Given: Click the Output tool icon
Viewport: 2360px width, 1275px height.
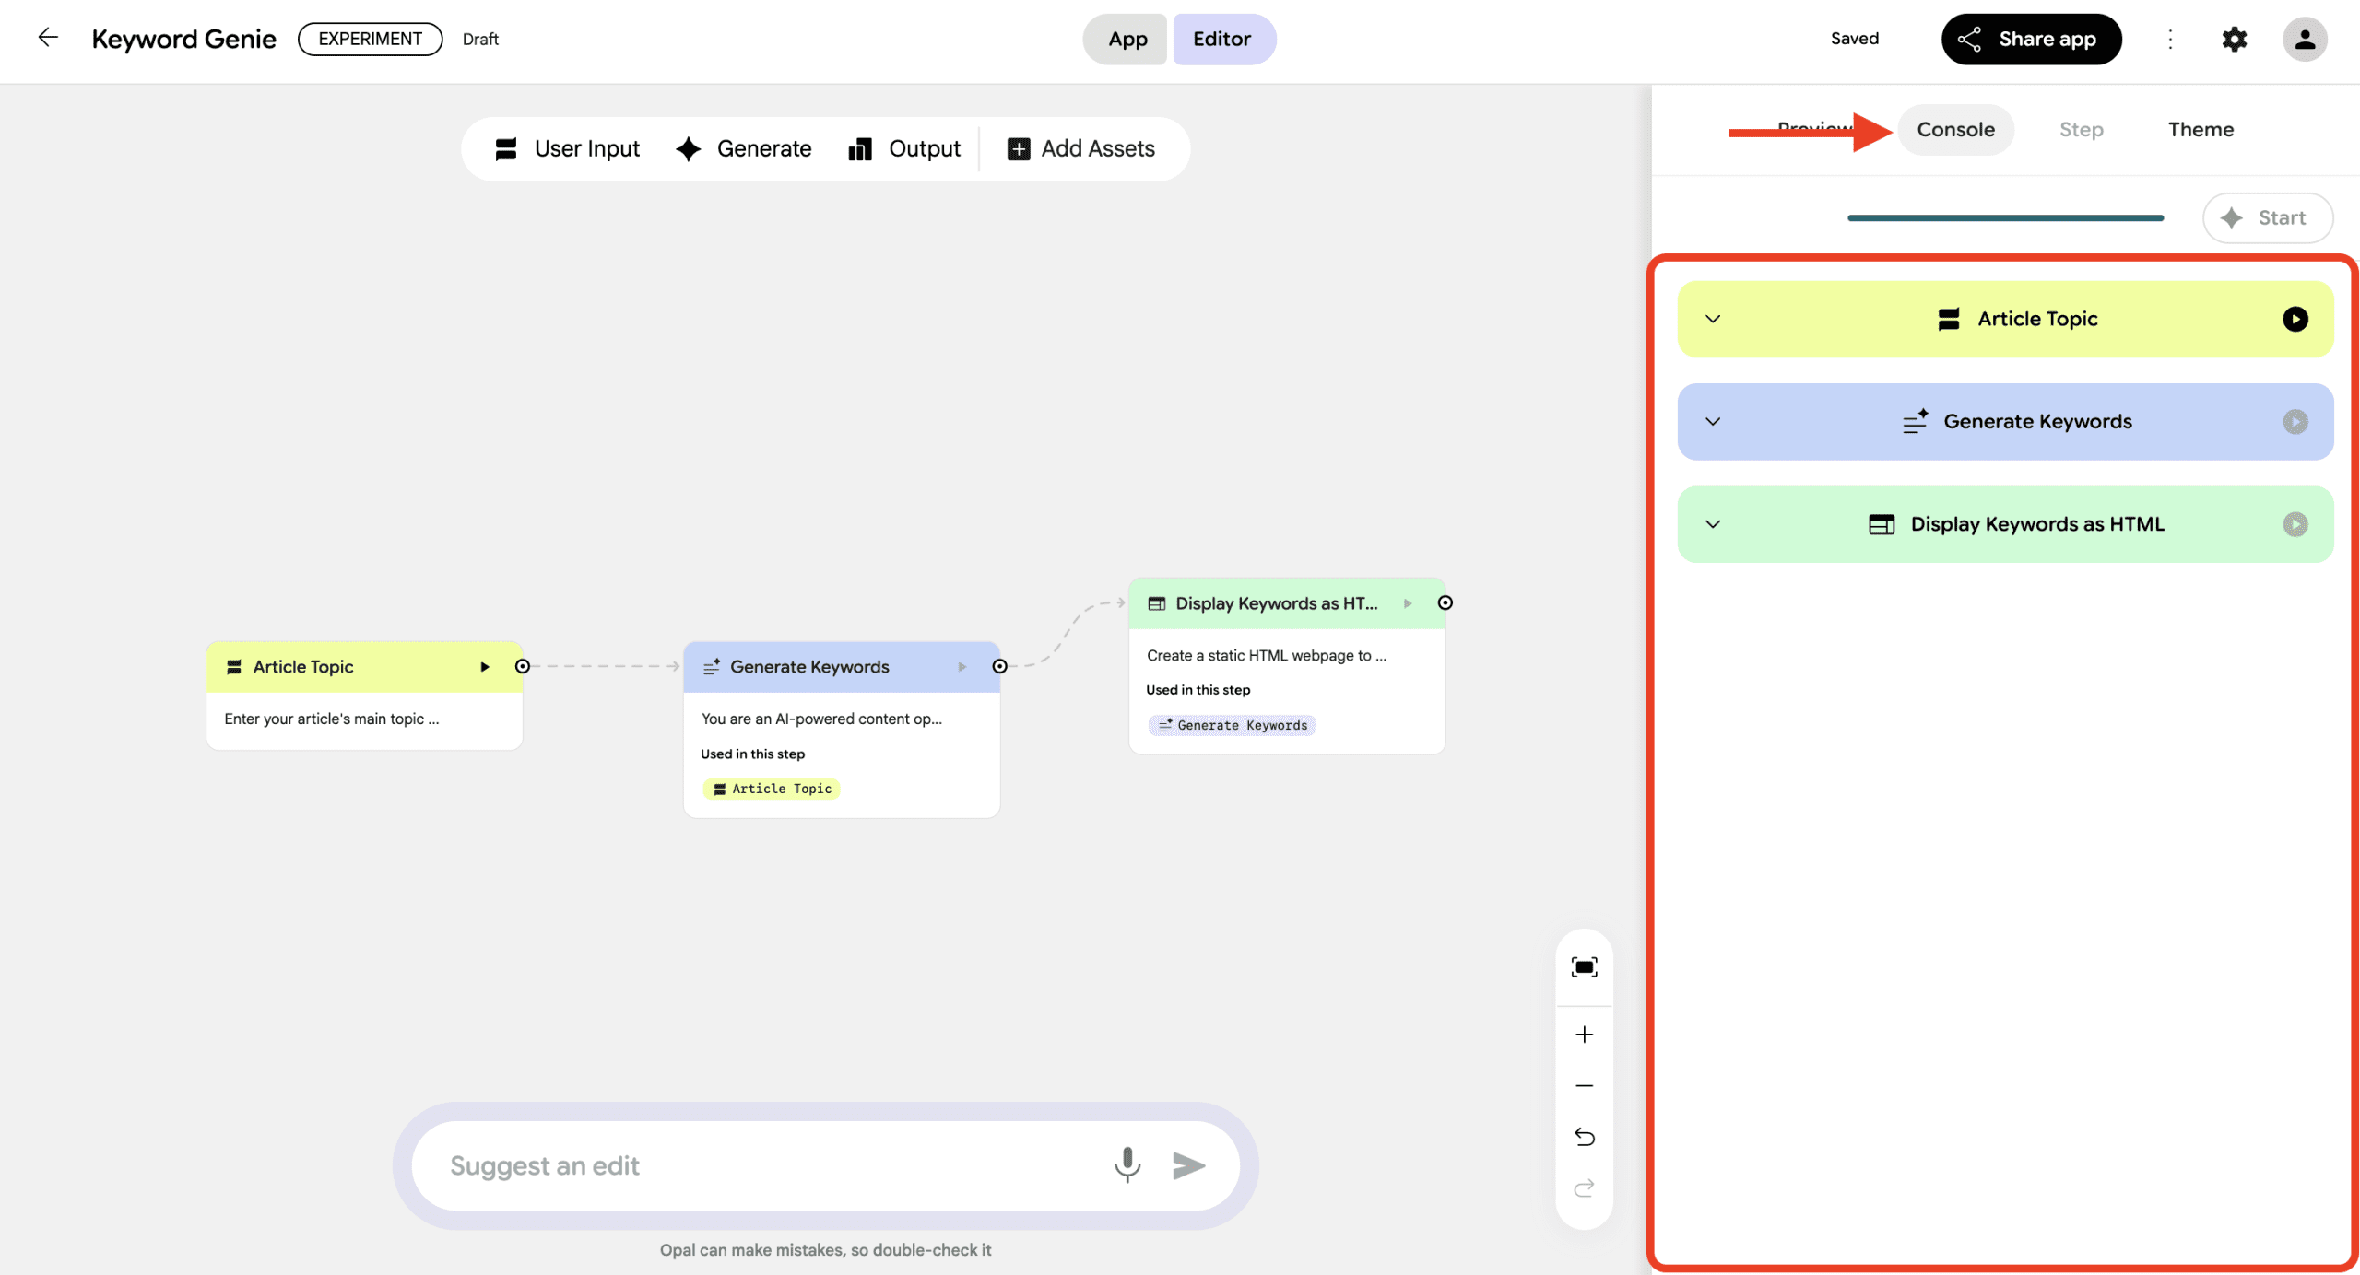Looking at the screenshot, I should click(860, 148).
